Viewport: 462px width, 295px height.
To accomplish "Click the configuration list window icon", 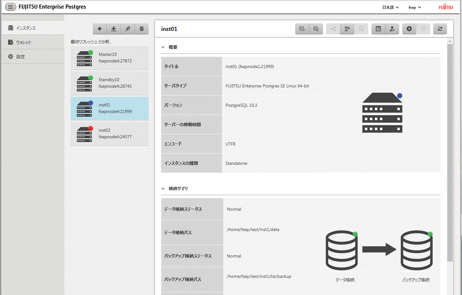I will click(378, 29).
